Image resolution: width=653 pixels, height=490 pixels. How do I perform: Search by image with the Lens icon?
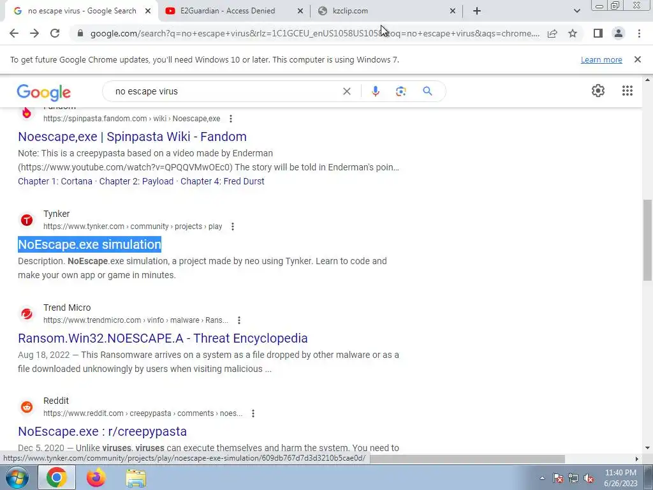tap(400, 91)
